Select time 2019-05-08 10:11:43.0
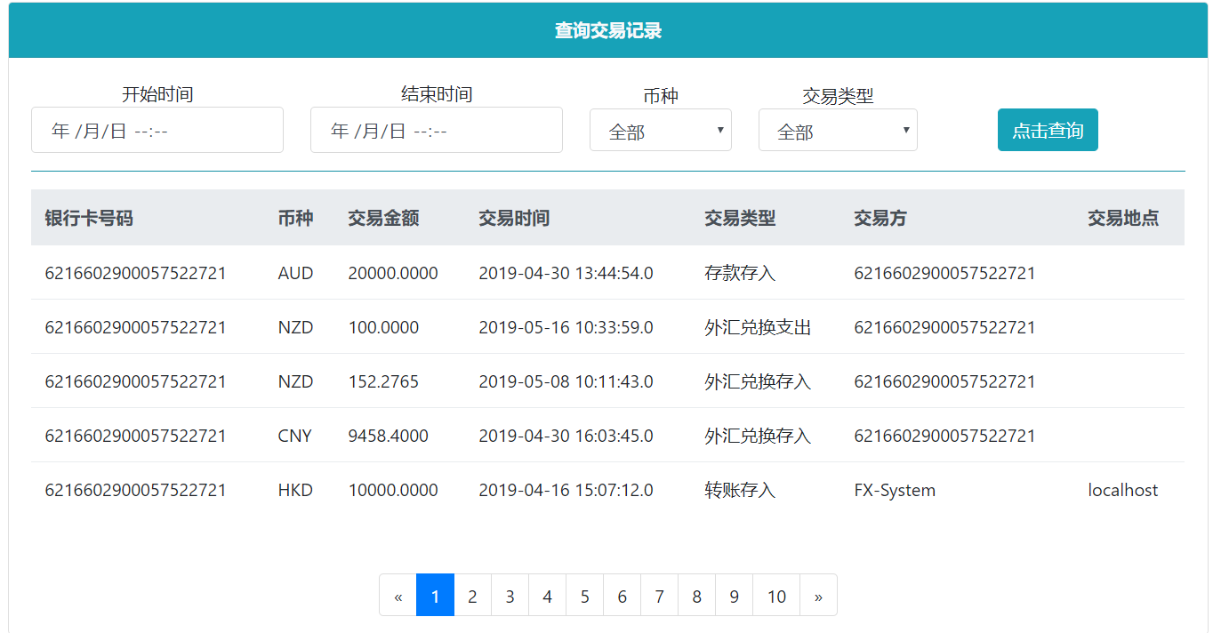Image resolution: width=1213 pixels, height=633 pixels. coord(566,381)
